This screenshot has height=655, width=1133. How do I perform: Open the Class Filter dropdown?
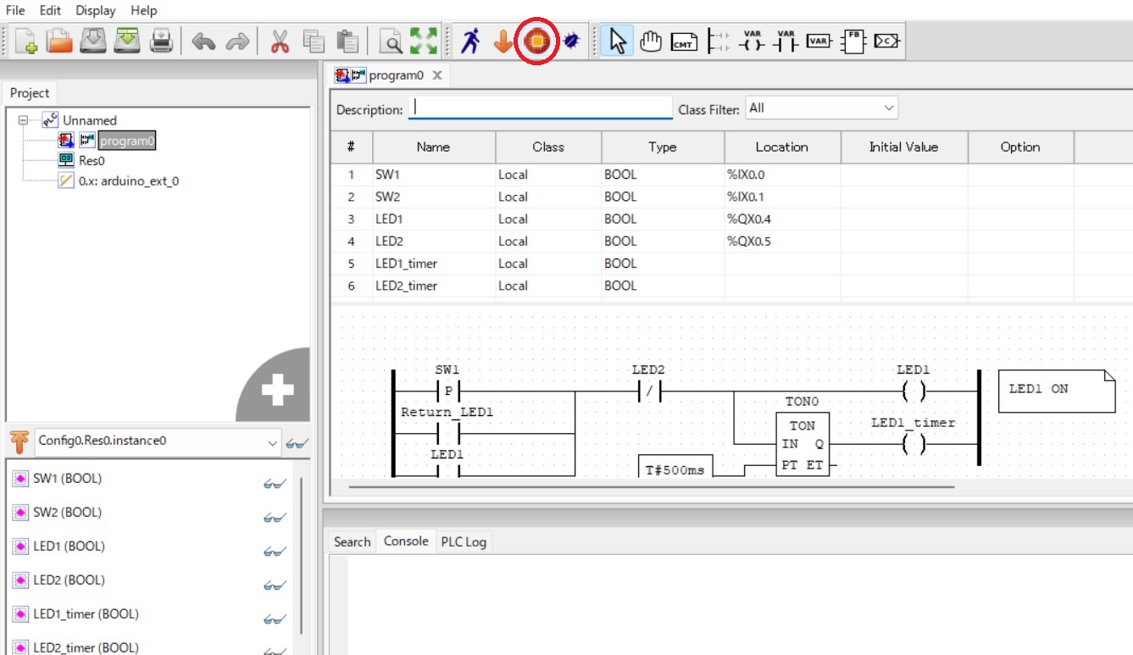887,108
